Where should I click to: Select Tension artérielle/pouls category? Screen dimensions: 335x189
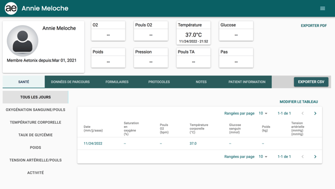click(x=35, y=160)
